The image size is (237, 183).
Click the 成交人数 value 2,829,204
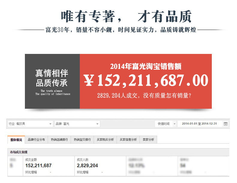point(87,166)
